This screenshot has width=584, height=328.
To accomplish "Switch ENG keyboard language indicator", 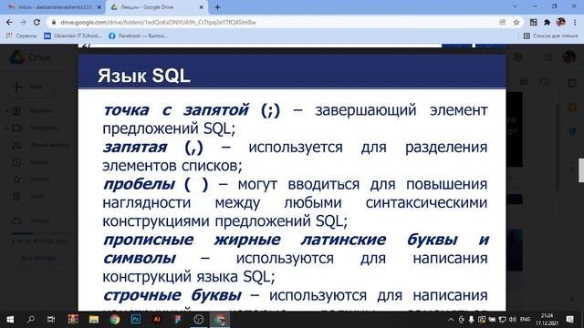I will pos(526,319).
